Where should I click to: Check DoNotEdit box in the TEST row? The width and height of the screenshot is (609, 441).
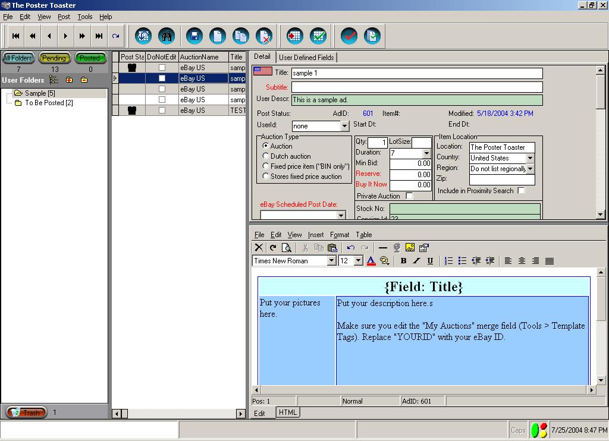point(162,111)
